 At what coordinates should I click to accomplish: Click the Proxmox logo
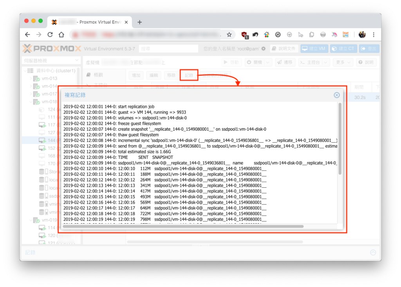tap(52, 48)
